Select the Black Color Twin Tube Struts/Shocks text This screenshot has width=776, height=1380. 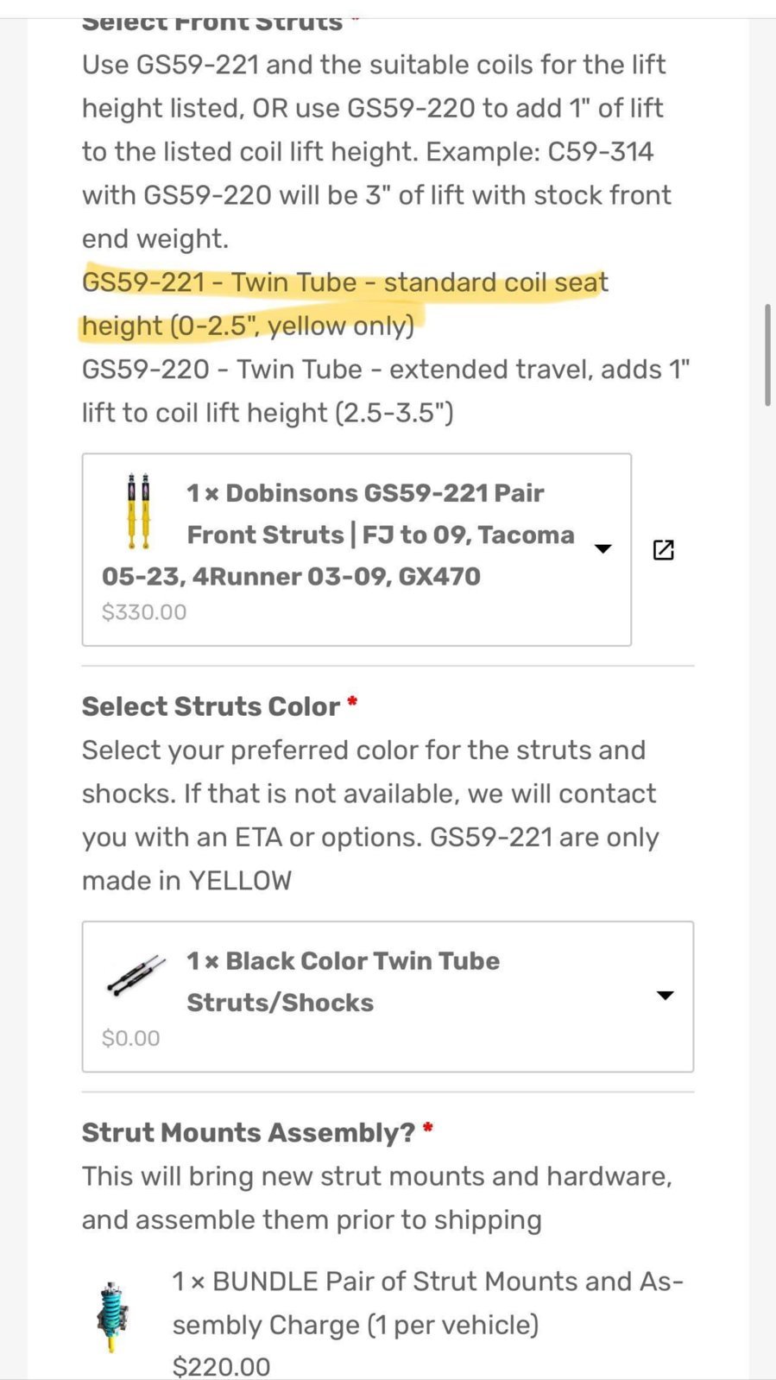pyautogui.click(x=343, y=982)
